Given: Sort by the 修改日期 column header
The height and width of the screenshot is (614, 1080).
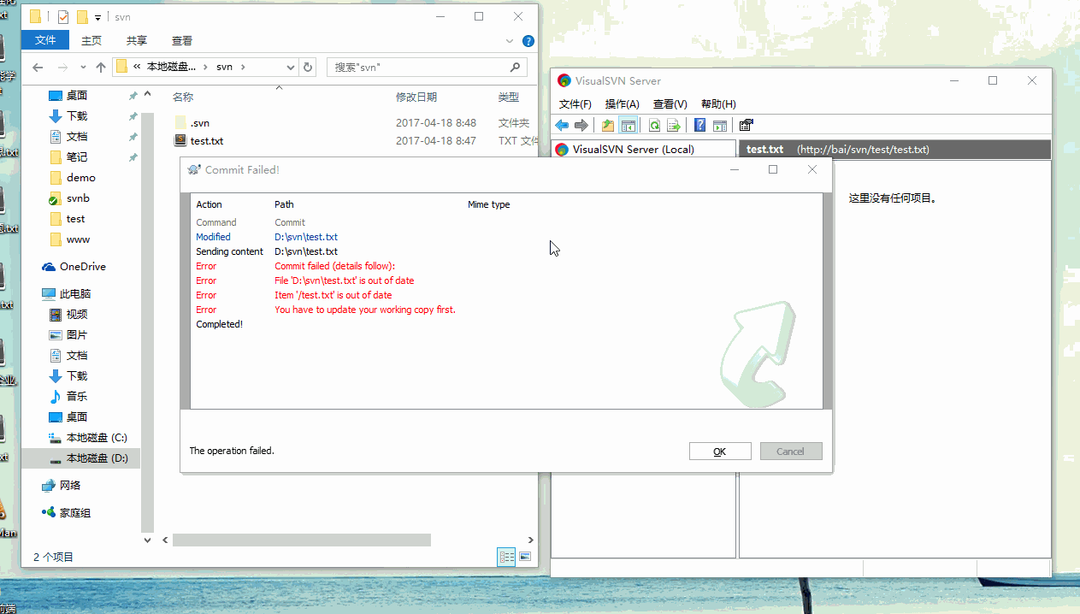Looking at the screenshot, I should click(x=416, y=97).
